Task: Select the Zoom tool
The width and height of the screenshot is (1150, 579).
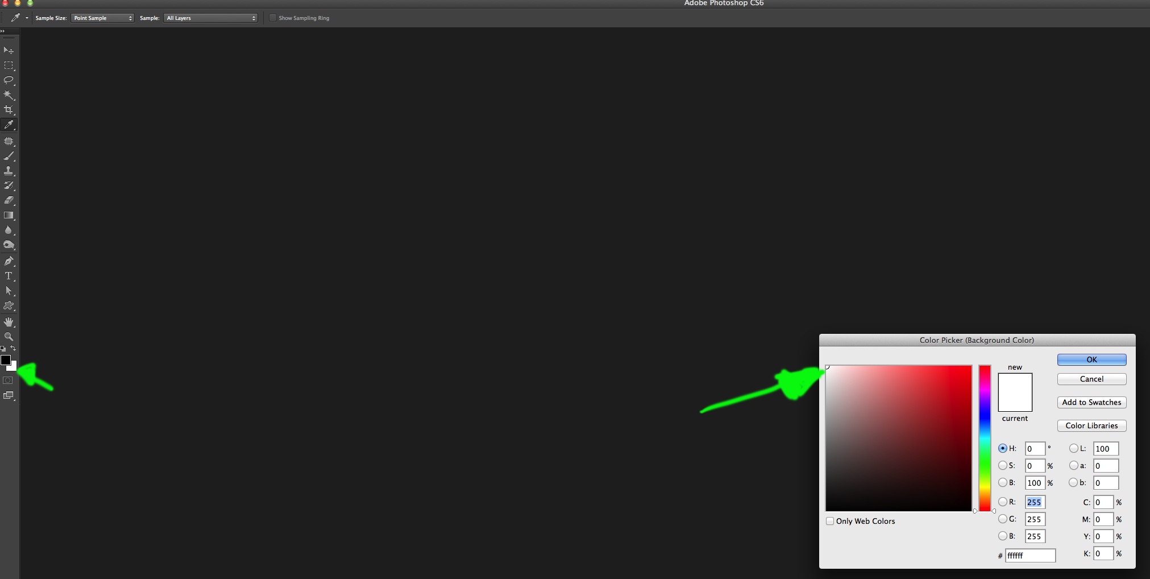Action: tap(9, 336)
